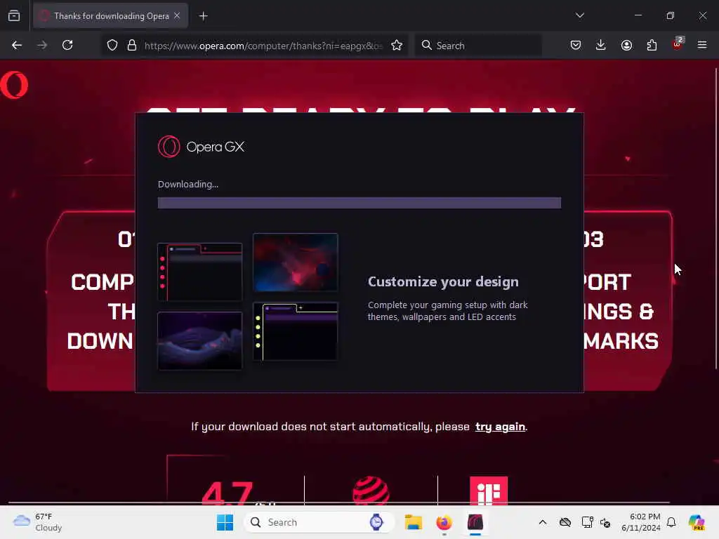Click the Firefox View icon in tab strip
719x539 pixels.
click(14, 16)
